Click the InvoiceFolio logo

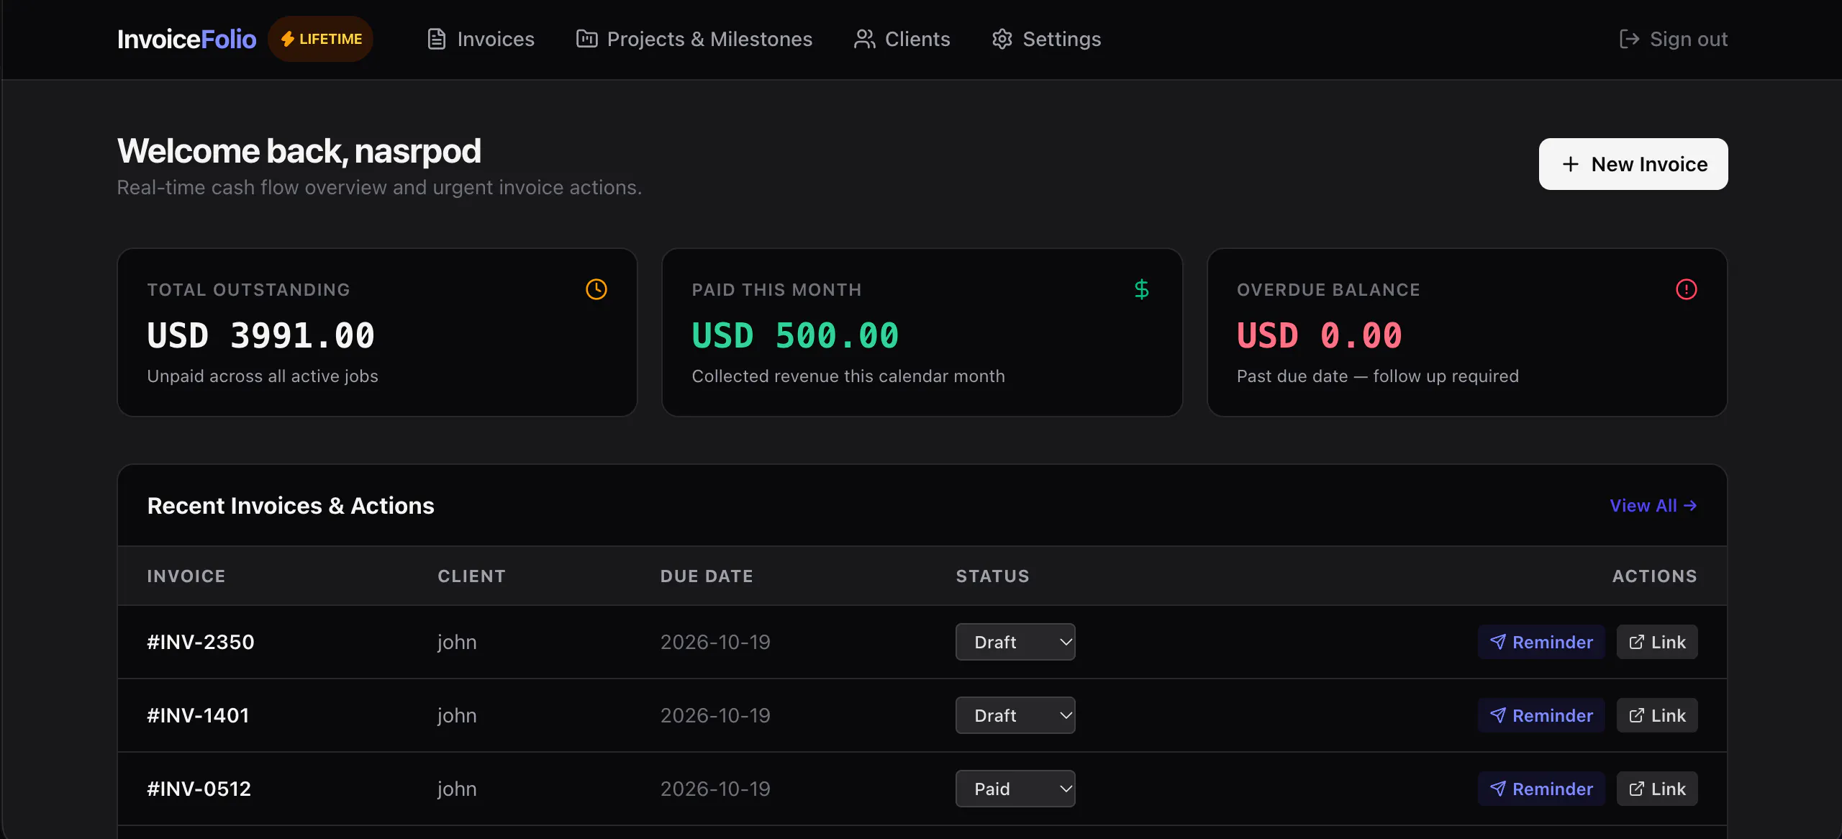point(186,39)
